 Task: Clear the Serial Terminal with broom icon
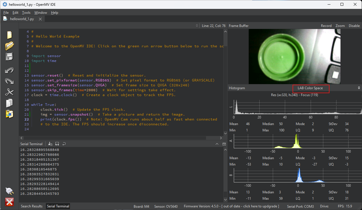click(50, 144)
